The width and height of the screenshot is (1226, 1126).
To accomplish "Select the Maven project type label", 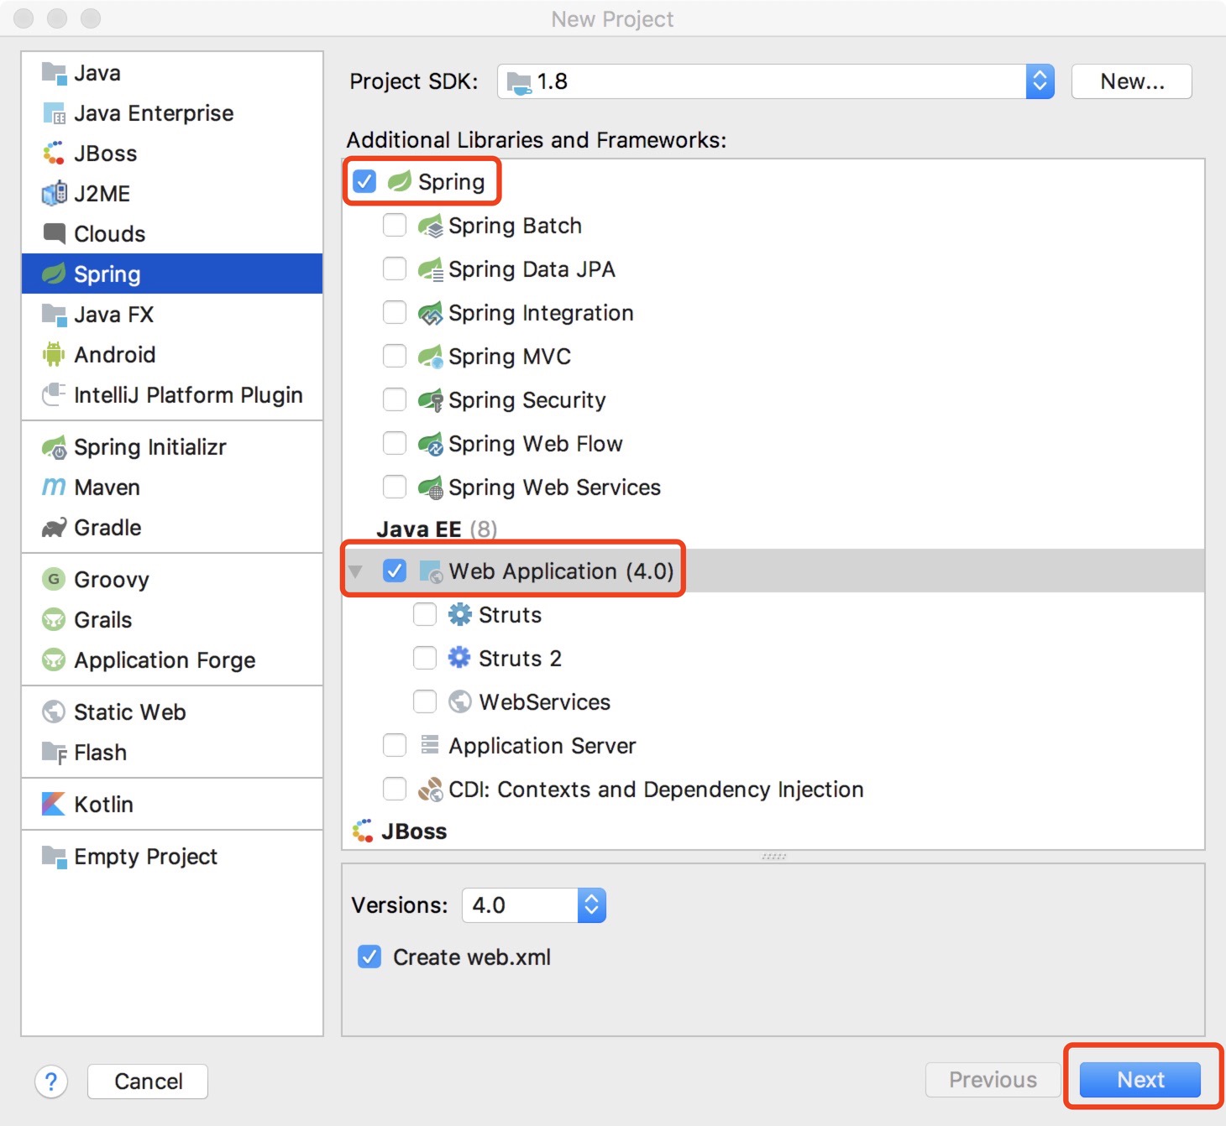I will (x=107, y=487).
